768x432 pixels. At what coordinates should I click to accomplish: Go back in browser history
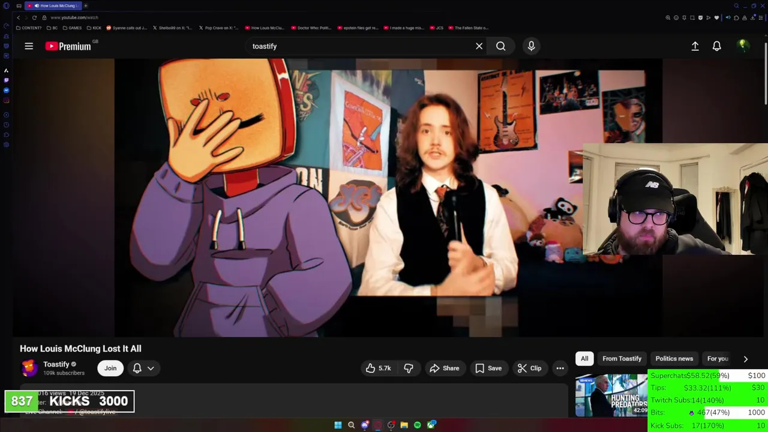(18, 18)
